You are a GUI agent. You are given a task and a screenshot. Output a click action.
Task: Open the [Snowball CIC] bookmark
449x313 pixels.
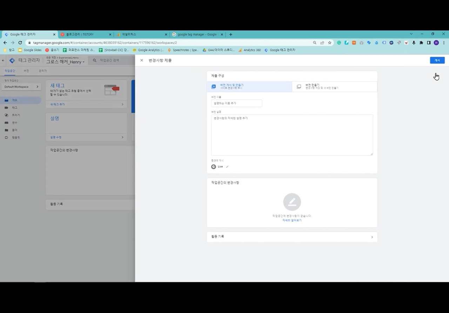pos(114,50)
